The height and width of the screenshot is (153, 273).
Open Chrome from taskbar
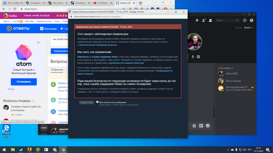coord(63,150)
